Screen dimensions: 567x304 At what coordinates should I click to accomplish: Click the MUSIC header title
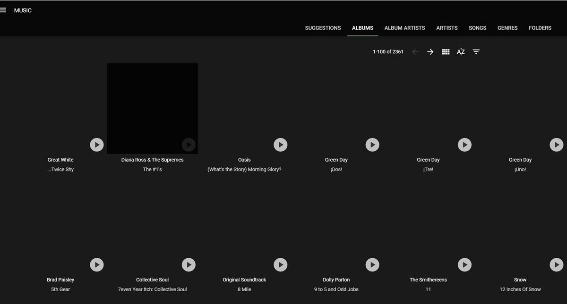[23, 10]
